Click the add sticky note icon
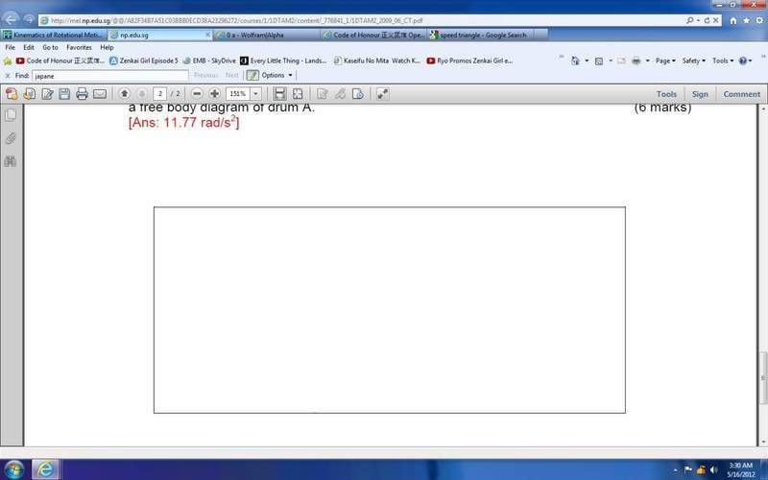 click(323, 93)
